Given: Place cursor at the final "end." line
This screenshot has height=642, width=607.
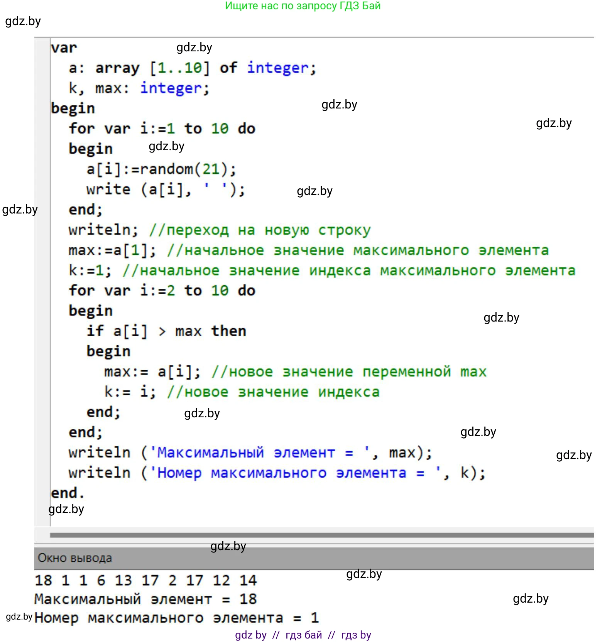Looking at the screenshot, I should [x=67, y=493].
